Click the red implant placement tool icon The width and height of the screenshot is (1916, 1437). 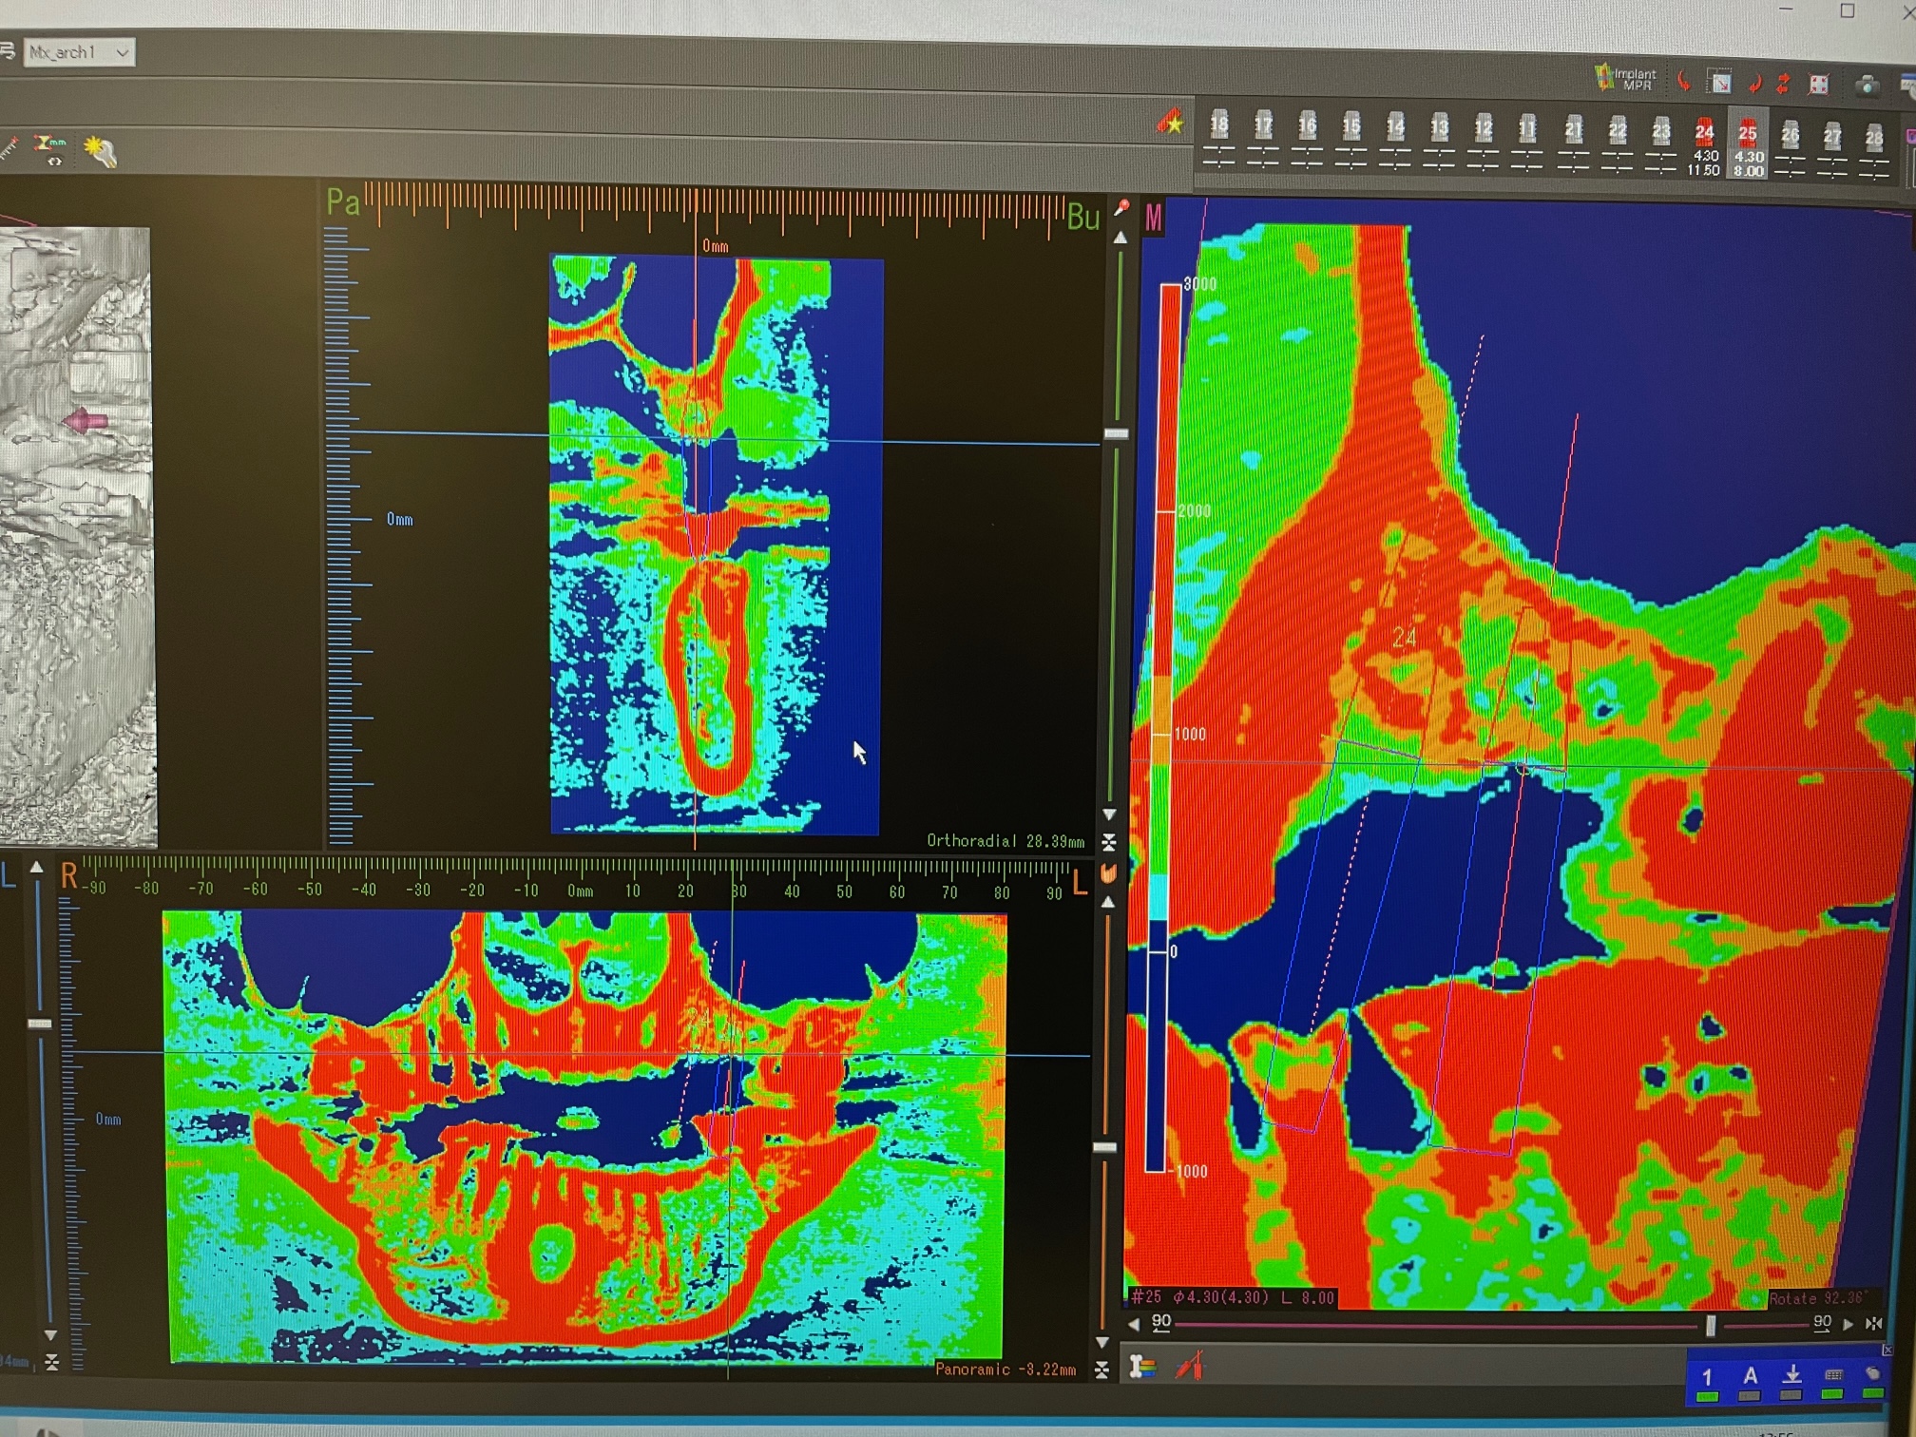point(1190,1367)
